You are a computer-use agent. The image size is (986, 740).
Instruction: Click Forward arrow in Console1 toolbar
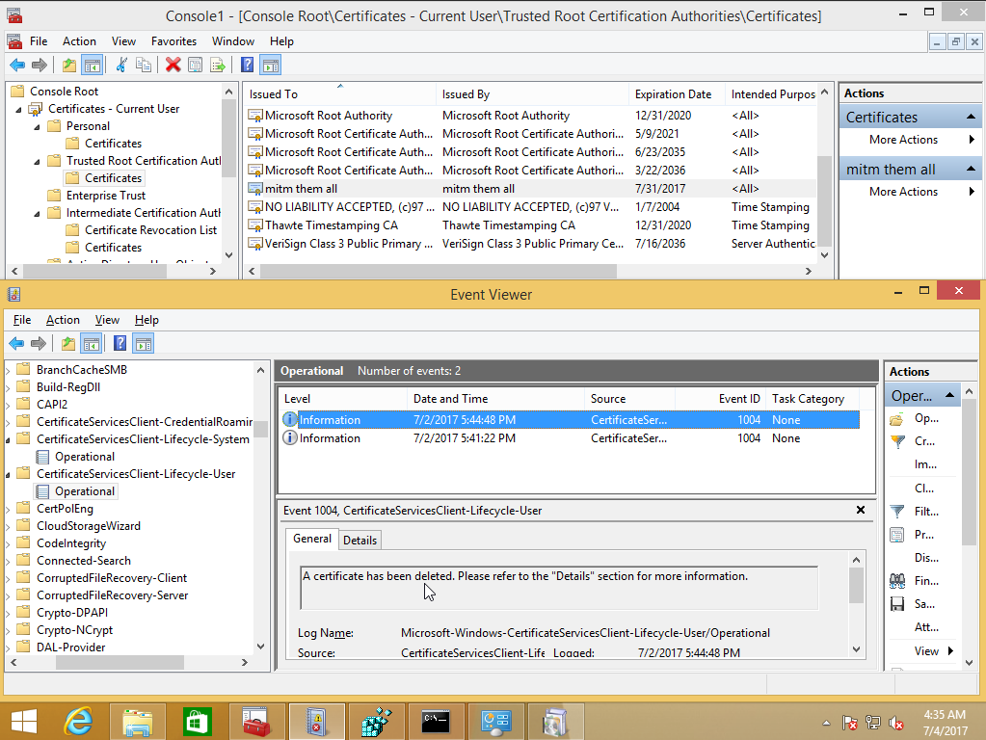coord(39,65)
